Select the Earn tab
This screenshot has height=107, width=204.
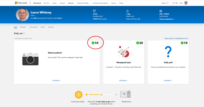coord(16,27)
